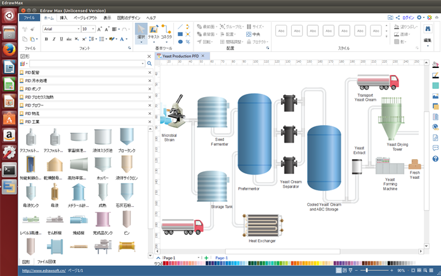
Task: Toggle bold text formatting
Action: click(46, 39)
